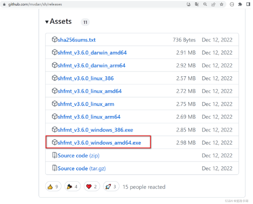Collapse the Assets disclosure triangle
253x204 pixels.
pyautogui.click(x=47, y=22)
